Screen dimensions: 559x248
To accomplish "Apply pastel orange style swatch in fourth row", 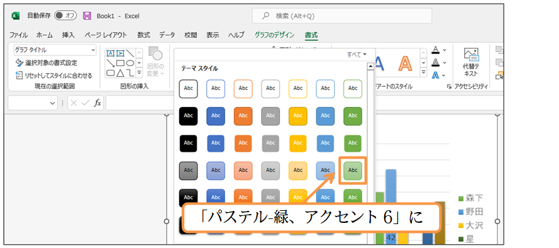I will (243, 171).
